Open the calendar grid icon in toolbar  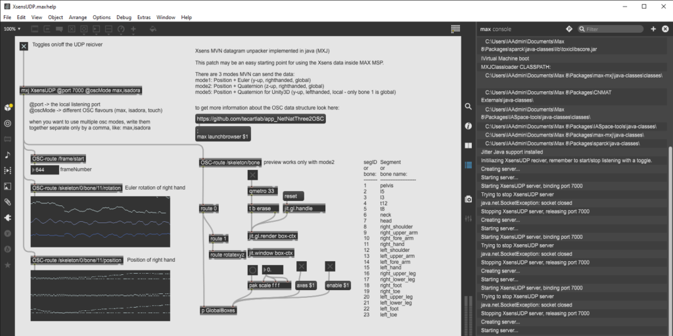coord(455,29)
